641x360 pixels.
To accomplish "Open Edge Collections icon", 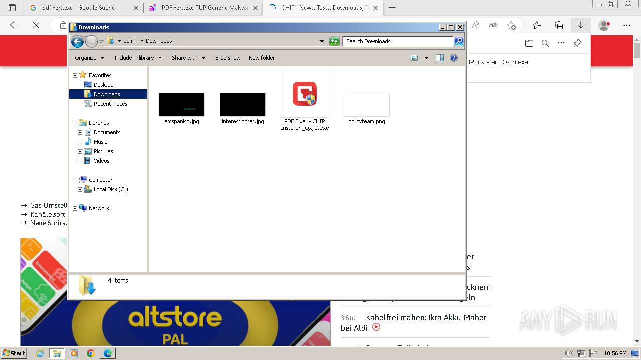I will [x=559, y=25].
